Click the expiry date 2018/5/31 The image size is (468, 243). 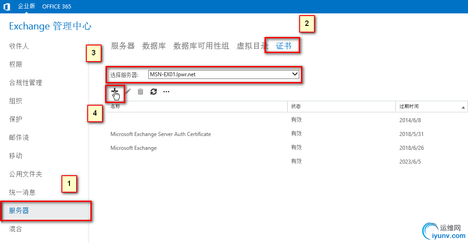click(411, 134)
